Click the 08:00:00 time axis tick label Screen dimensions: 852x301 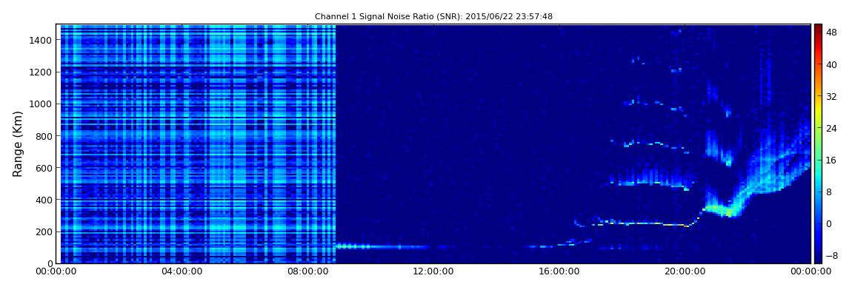click(307, 271)
